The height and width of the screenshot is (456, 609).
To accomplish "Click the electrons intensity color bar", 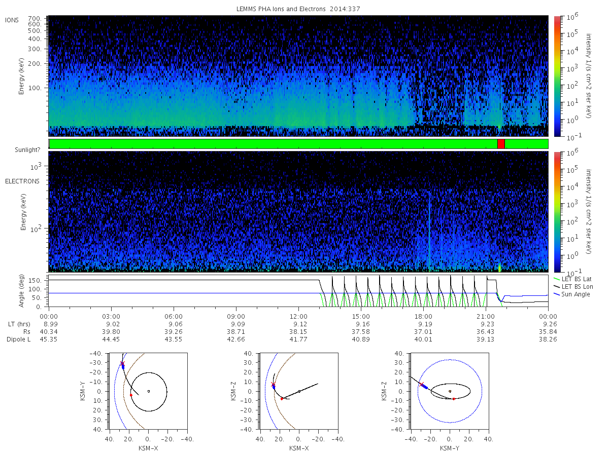I will 557,211.
